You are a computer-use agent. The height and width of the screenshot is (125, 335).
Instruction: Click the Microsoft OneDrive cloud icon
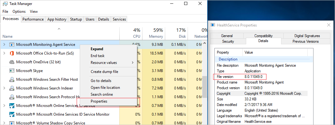(12, 62)
